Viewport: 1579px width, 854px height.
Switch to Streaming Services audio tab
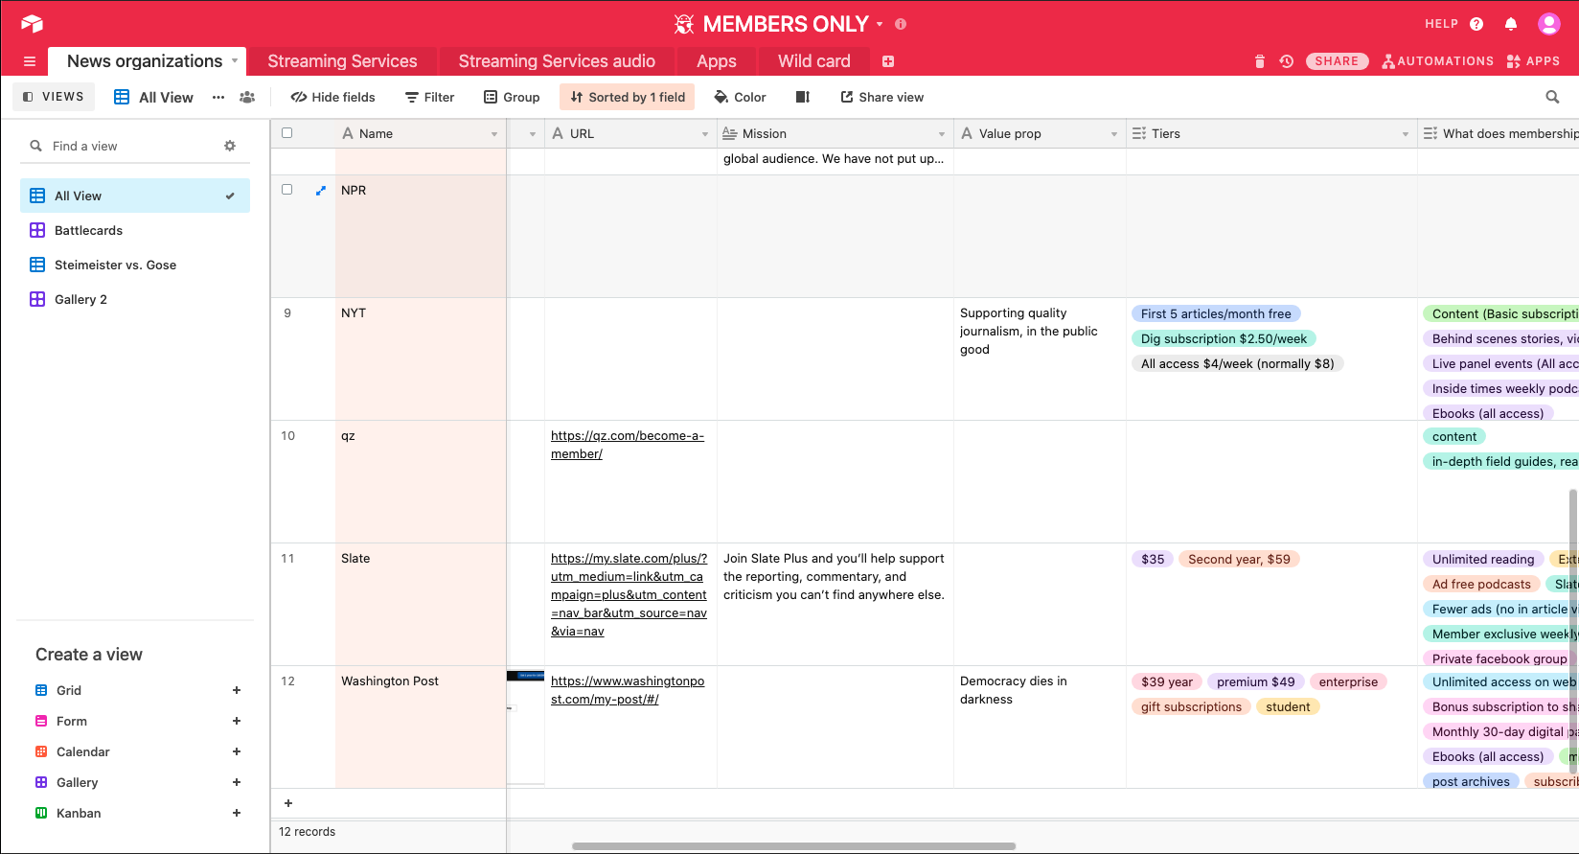tap(557, 61)
